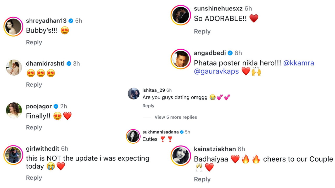Click the verified badge next to shreyadhan13
Image resolution: width=335 pixels, height=188 pixels.
[x=71, y=21]
